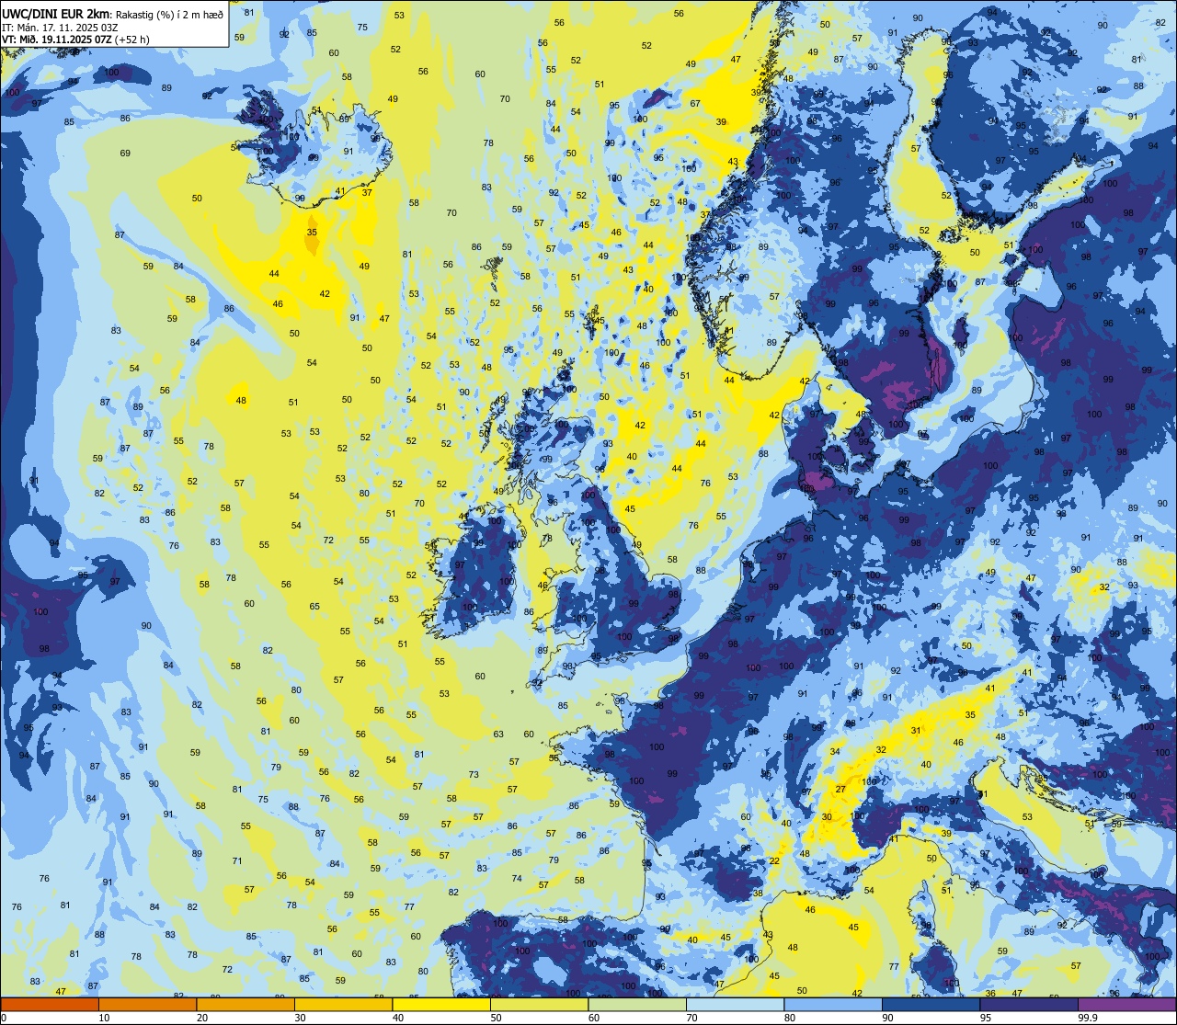Click the legend tick label 50

(496, 1018)
